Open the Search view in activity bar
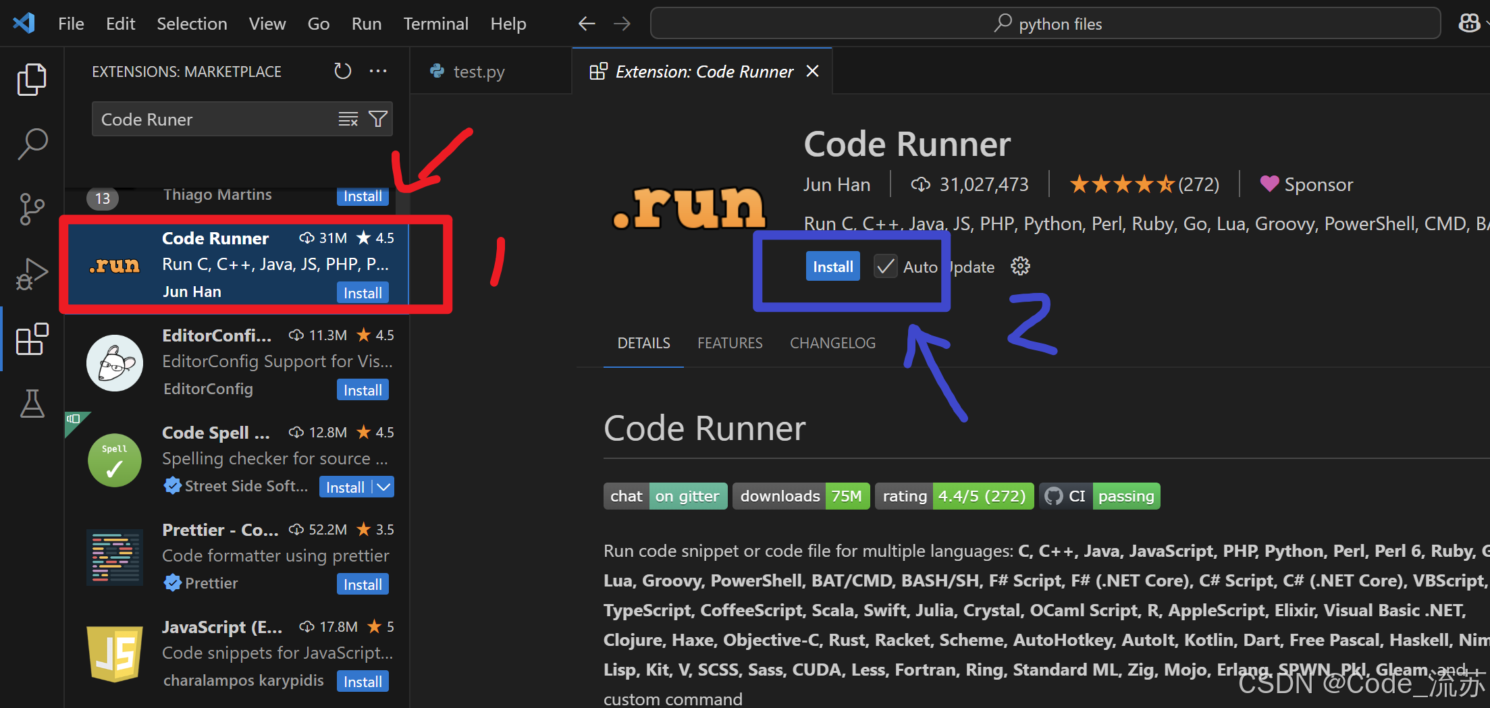Screen dimensions: 1490x708 point(32,144)
